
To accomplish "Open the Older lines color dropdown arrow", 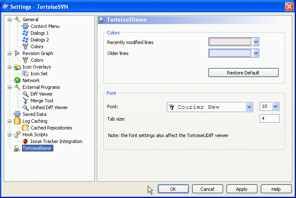I will (x=256, y=53).
